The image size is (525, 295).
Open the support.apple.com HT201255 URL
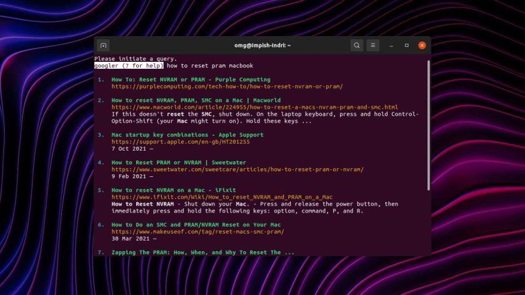181,142
